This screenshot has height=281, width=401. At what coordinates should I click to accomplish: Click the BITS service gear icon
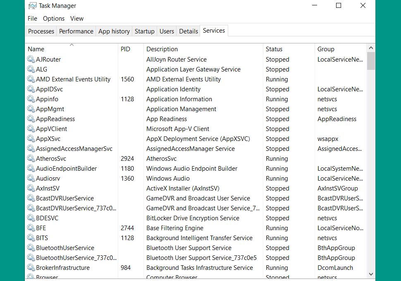click(x=31, y=238)
